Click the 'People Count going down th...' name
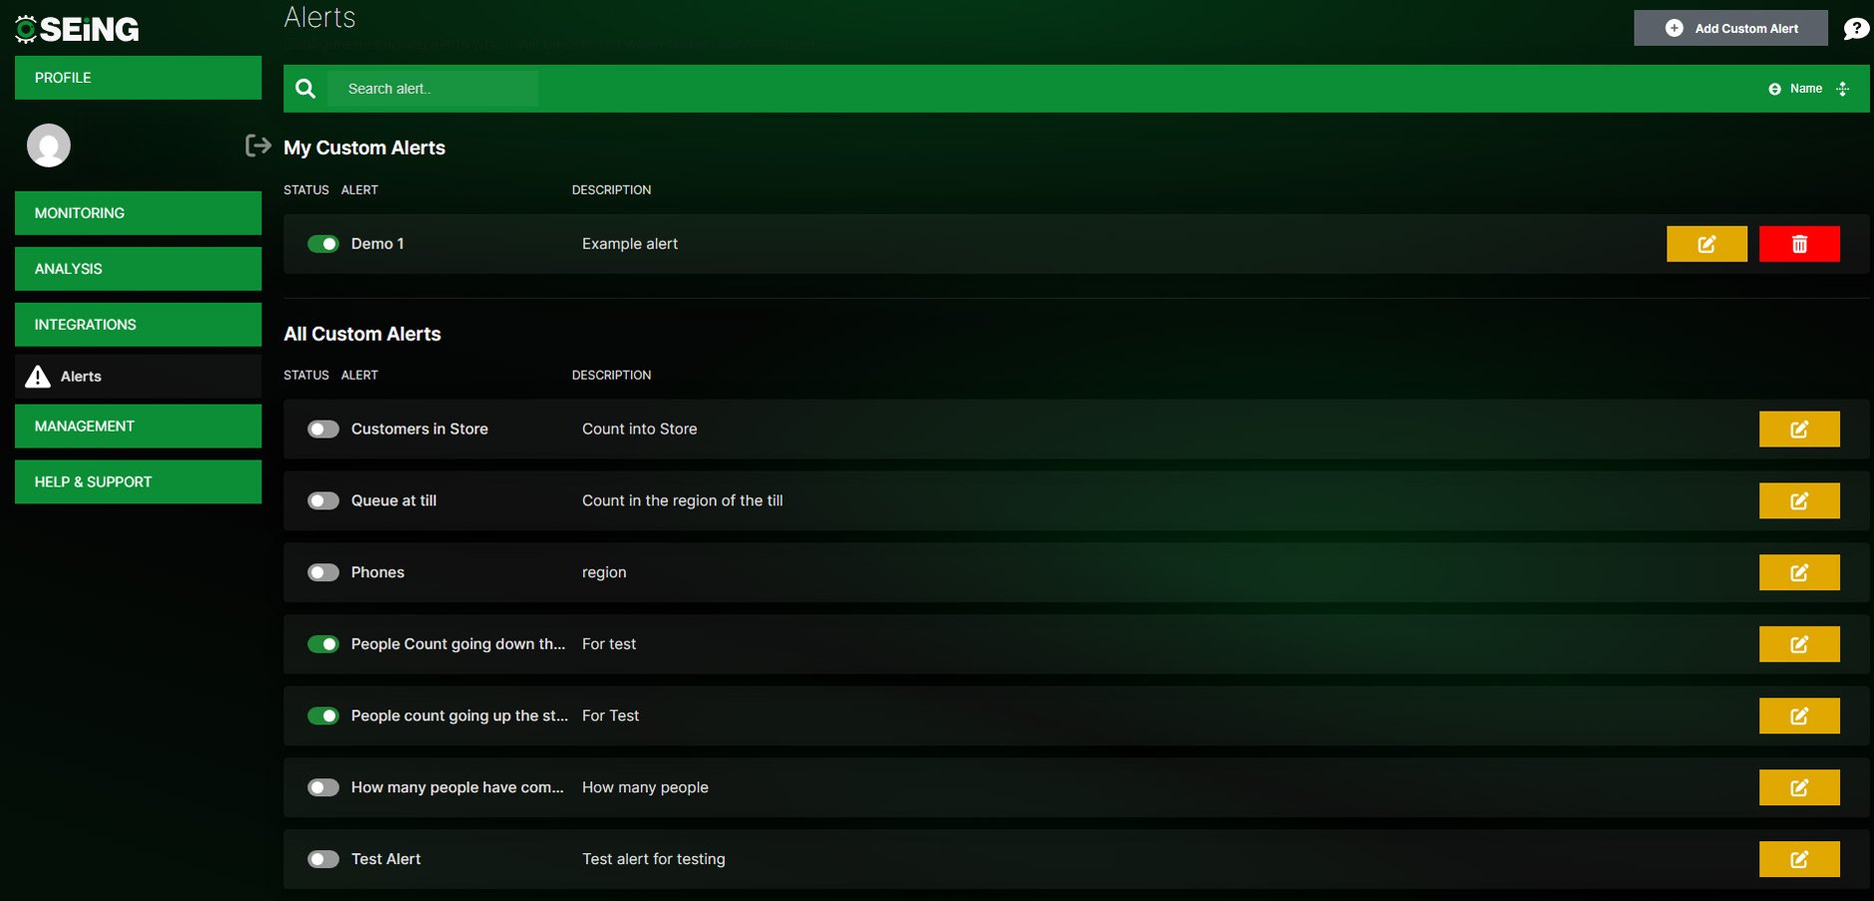This screenshot has height=901, width=1874. [x=459, y=645]
